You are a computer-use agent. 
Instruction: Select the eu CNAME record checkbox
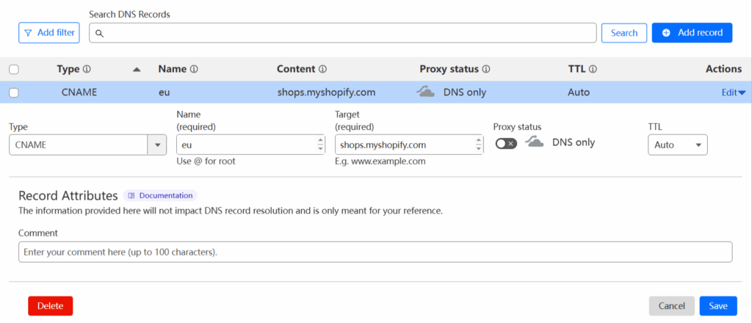13,92
